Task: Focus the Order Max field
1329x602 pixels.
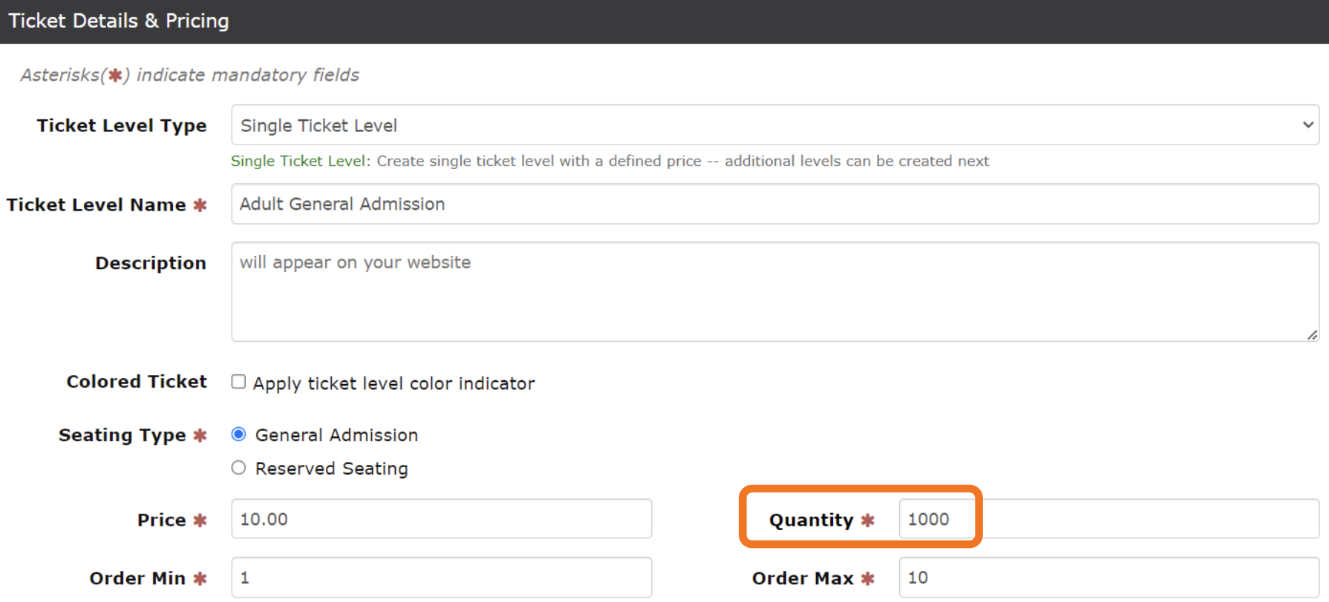Action: [1108, 578]
